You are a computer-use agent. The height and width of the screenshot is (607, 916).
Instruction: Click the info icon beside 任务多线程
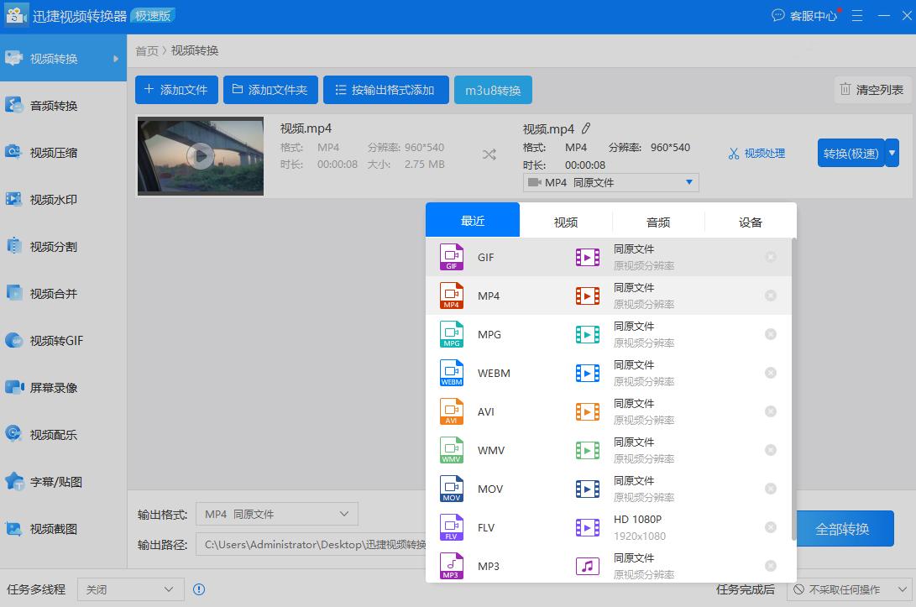pyautogui.click(x=199, y=589)
